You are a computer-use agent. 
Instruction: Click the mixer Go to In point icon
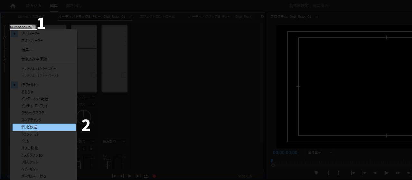coord(114,176)
